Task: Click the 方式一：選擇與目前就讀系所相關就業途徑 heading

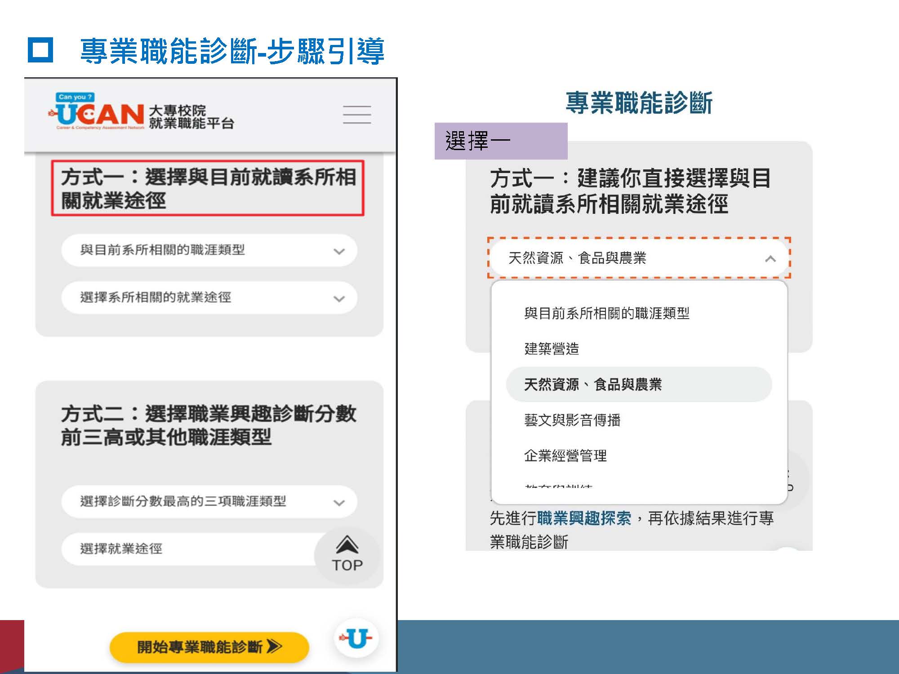Action: click(x=208, y=188)
